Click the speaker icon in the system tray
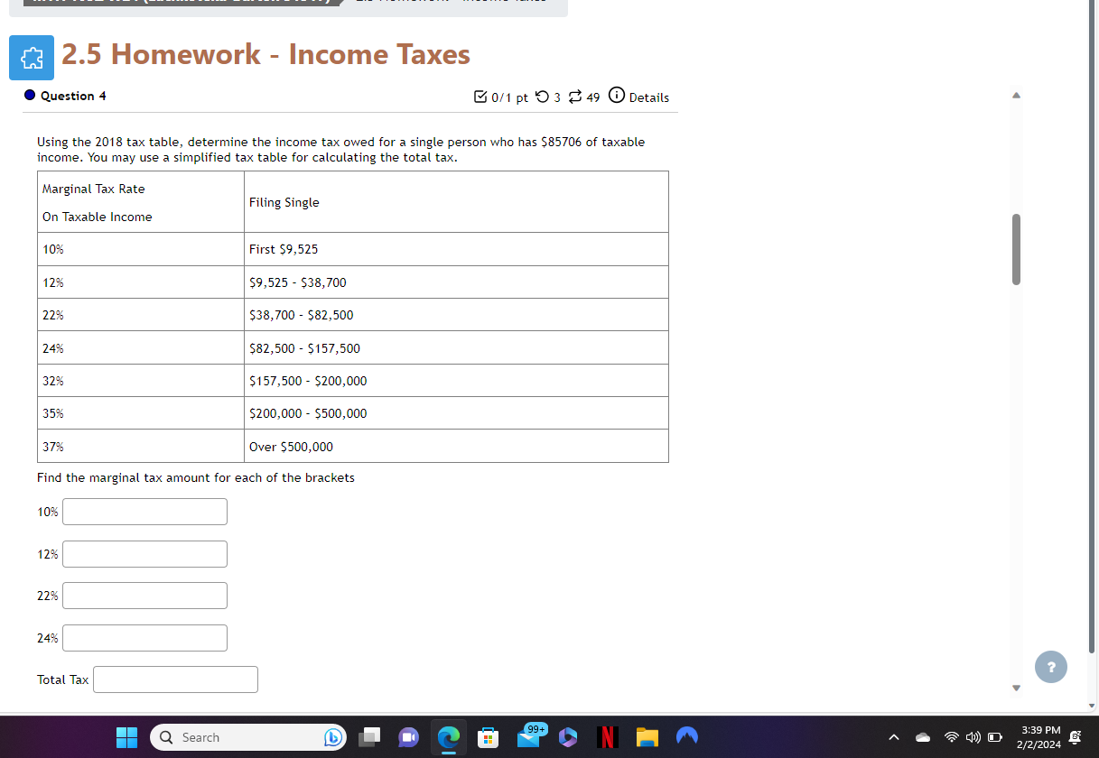 point(973,737)
